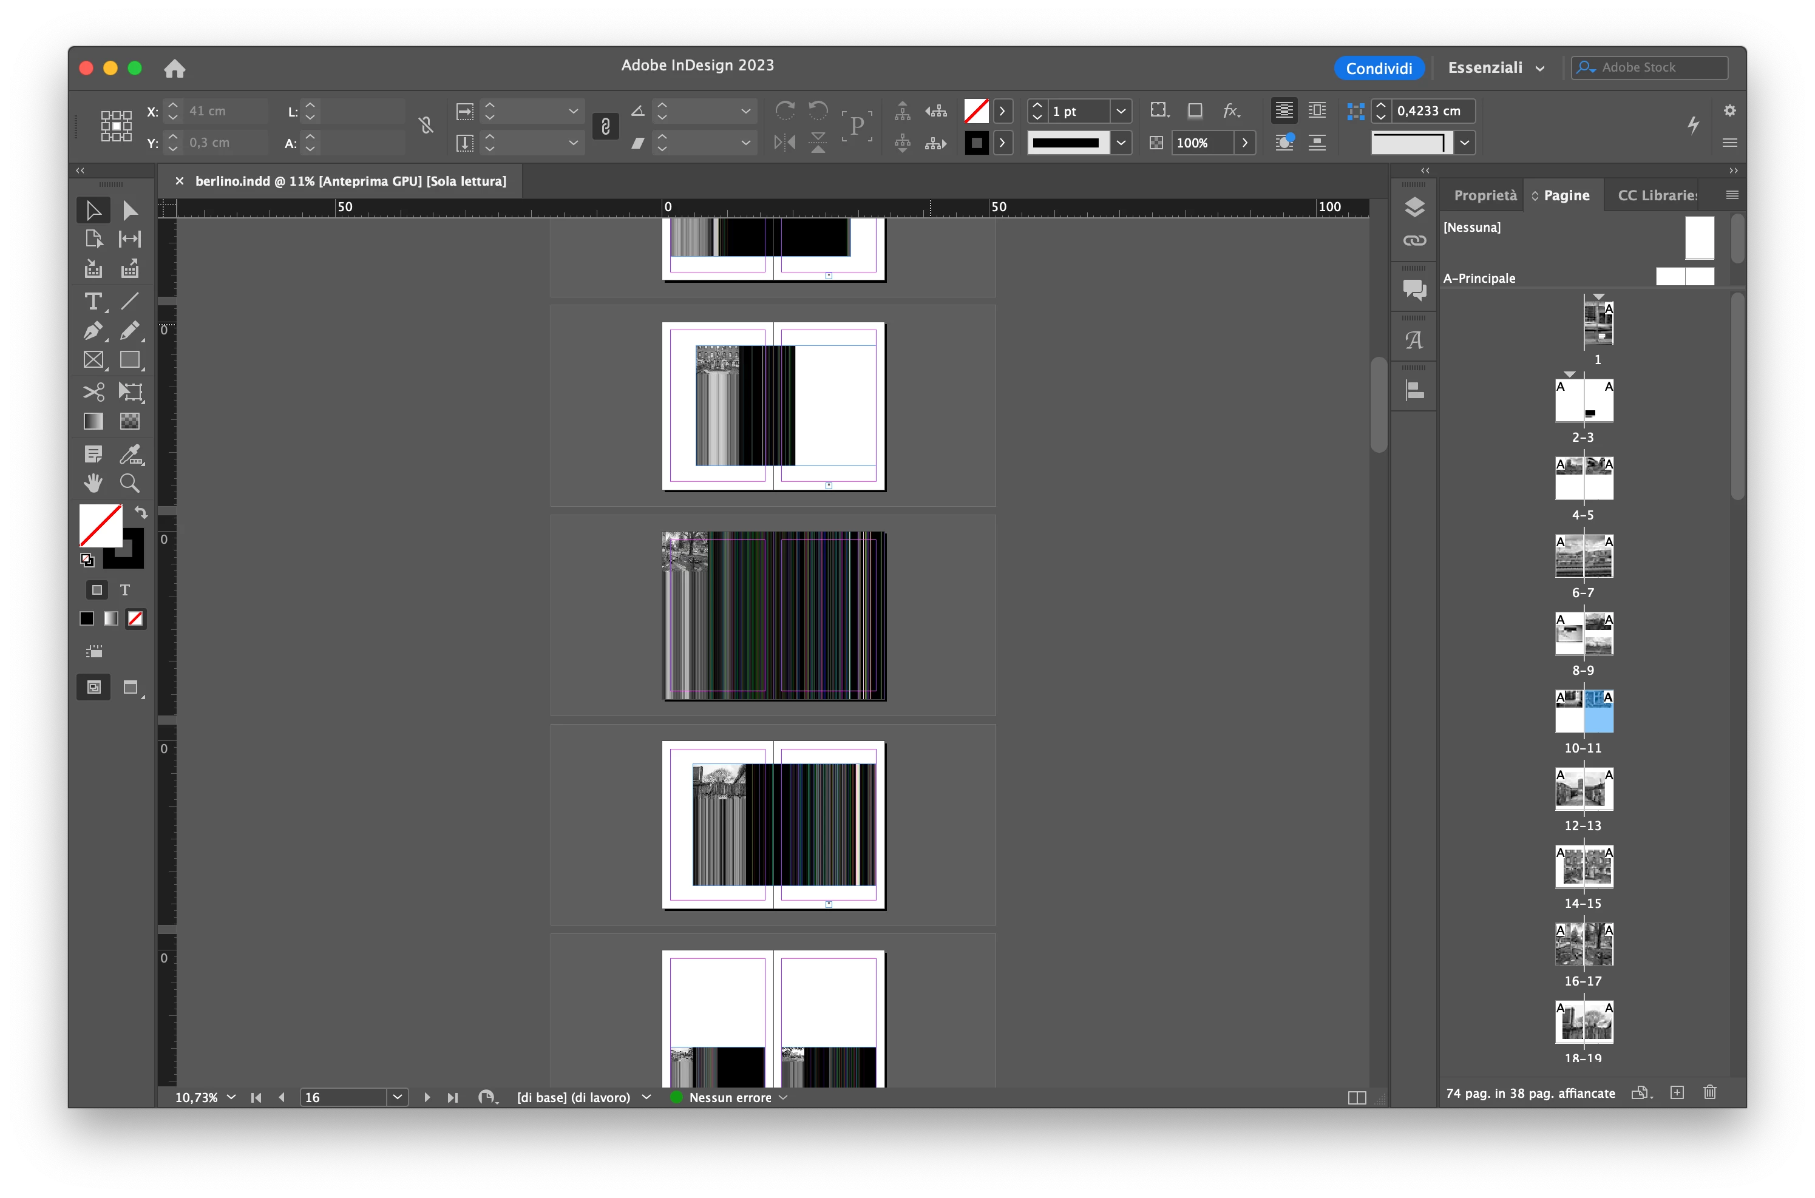Select the Eyedropper tool
Screen dimensions: 1815x1198
[x=130, y=455]
